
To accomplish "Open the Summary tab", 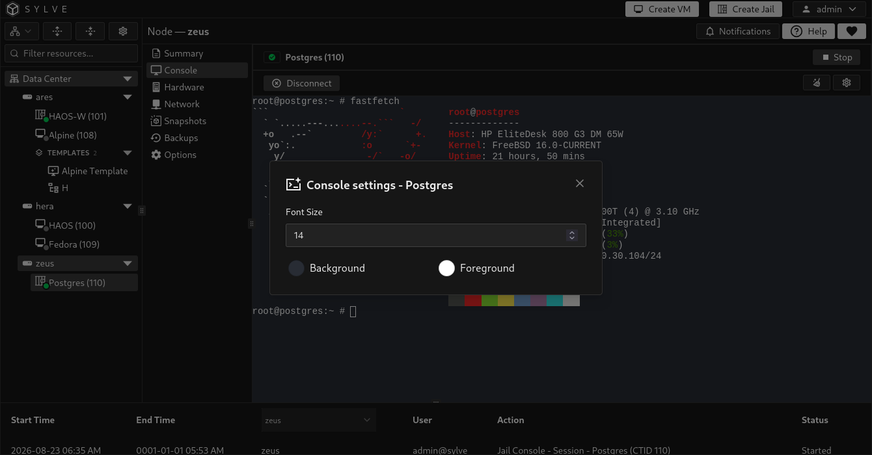I will click(x=197, y=53).
